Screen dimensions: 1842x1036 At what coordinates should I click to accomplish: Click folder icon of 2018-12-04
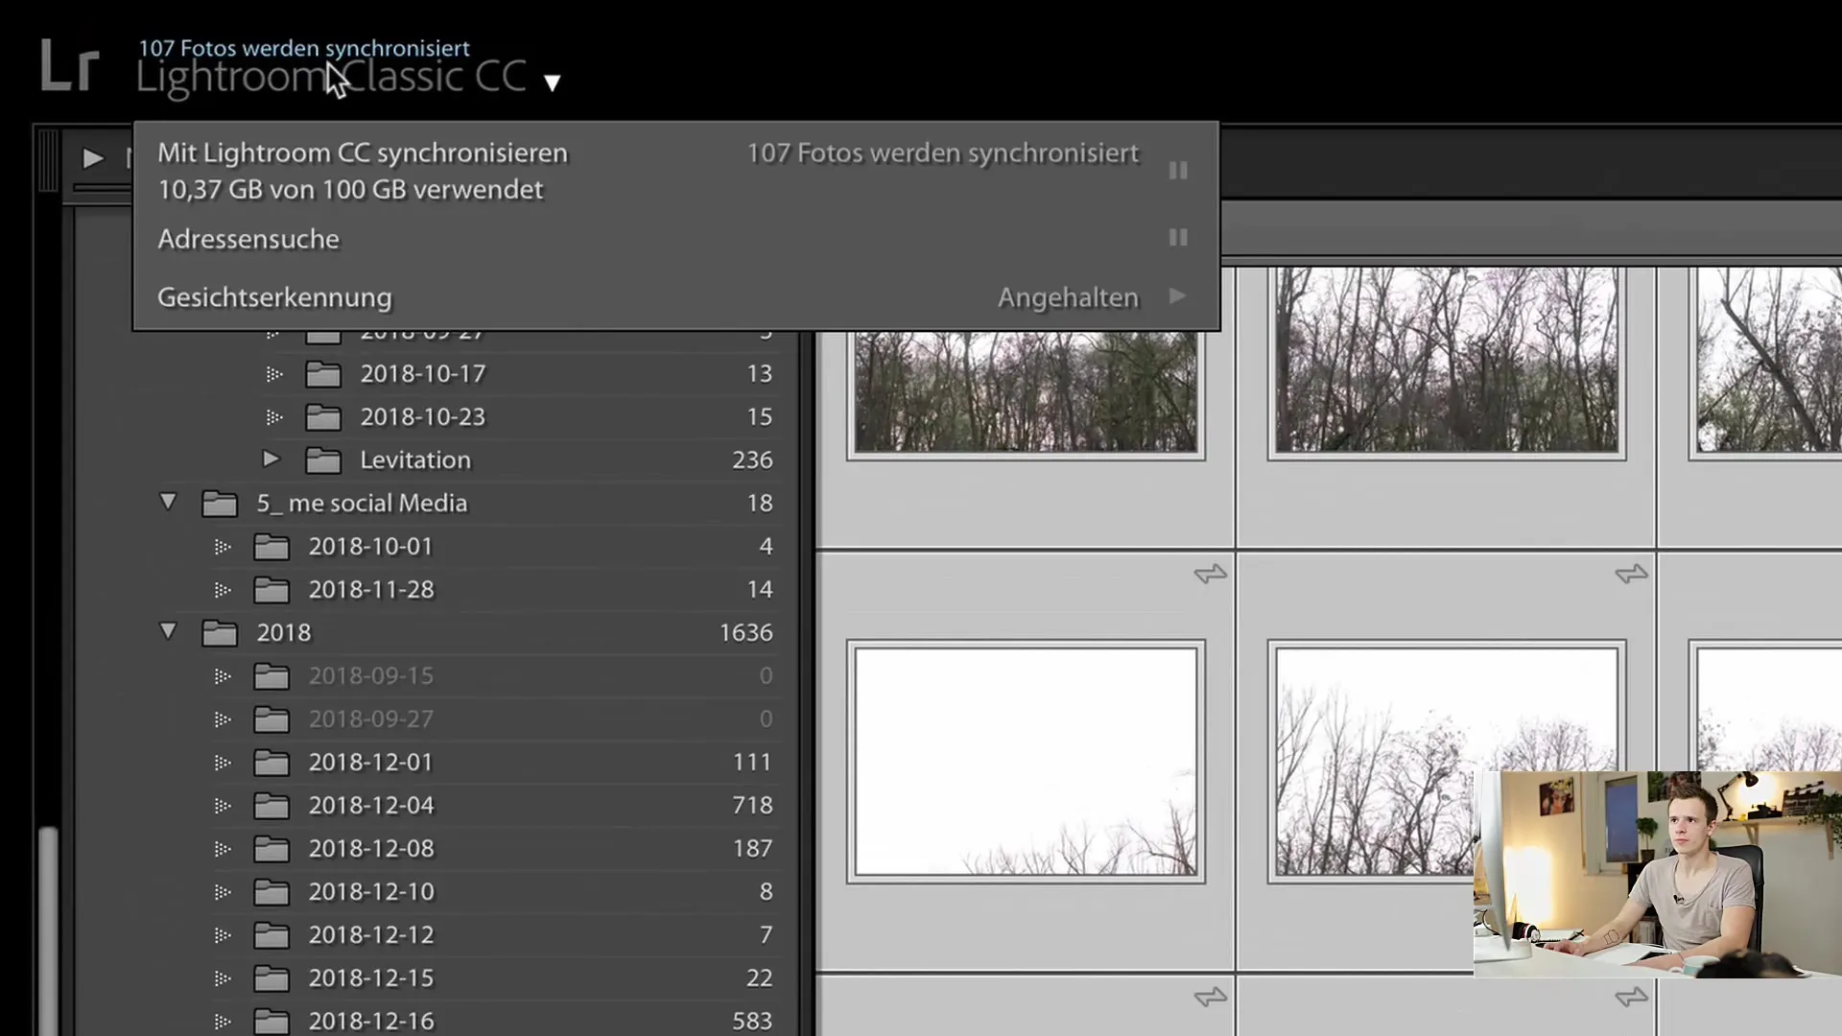click(x=272, y=806)
